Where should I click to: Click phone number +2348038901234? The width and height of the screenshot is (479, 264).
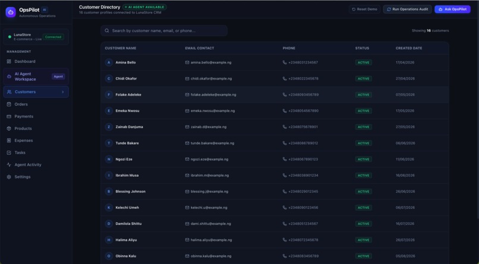click(x=303, y=175)
